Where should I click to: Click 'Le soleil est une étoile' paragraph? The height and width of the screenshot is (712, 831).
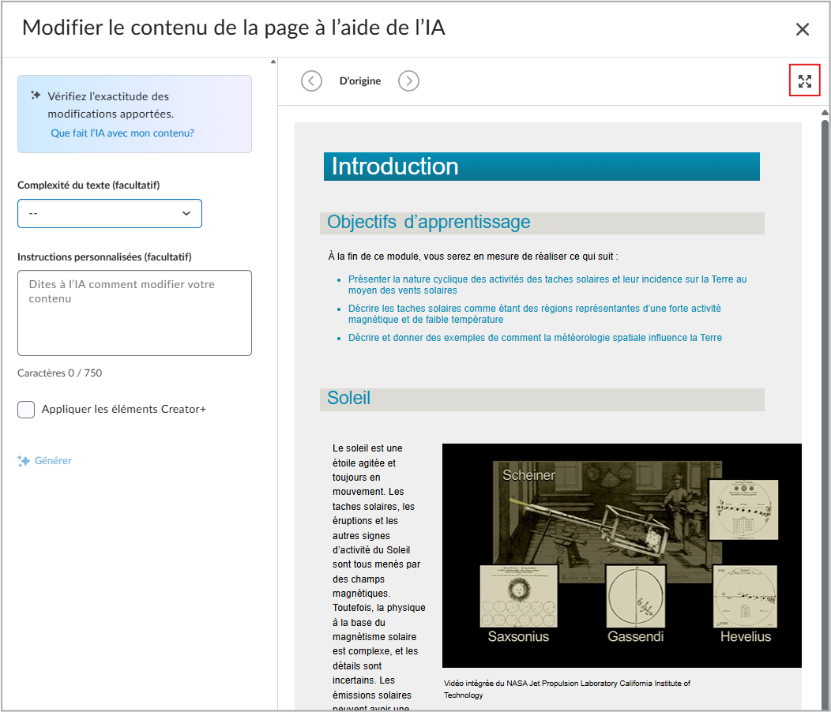pos(378,578)
